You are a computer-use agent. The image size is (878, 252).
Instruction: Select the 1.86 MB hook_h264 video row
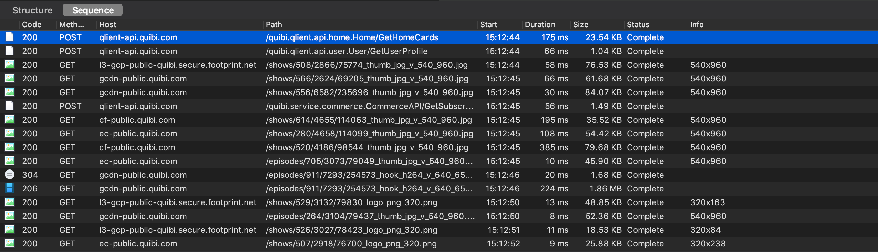pyautogui.click(x=439, y=188)
